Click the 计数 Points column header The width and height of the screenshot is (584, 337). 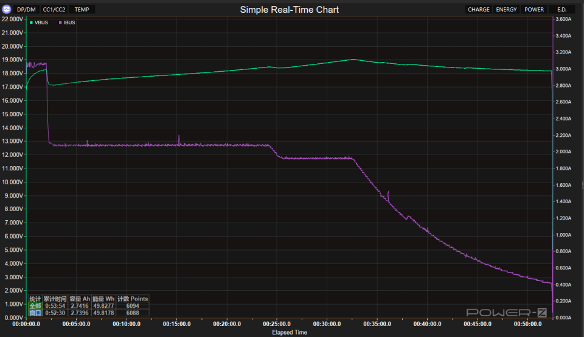(133, 299)
